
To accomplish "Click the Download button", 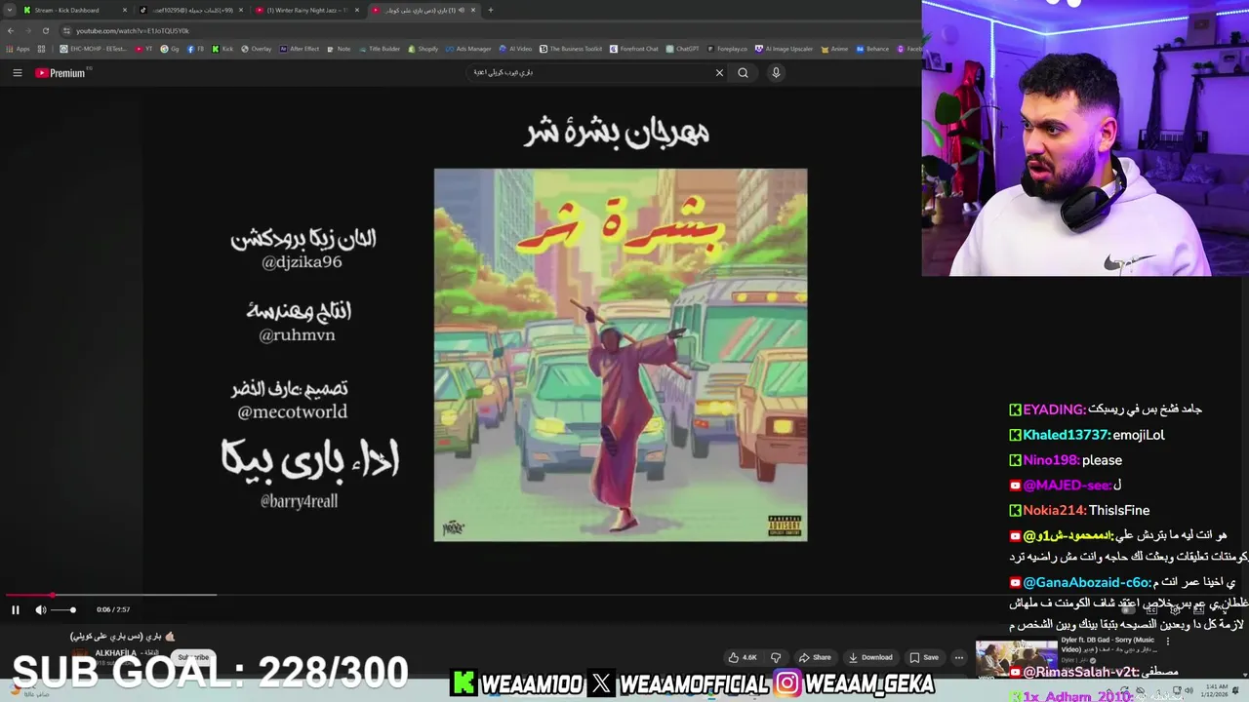I will [870, 657].
